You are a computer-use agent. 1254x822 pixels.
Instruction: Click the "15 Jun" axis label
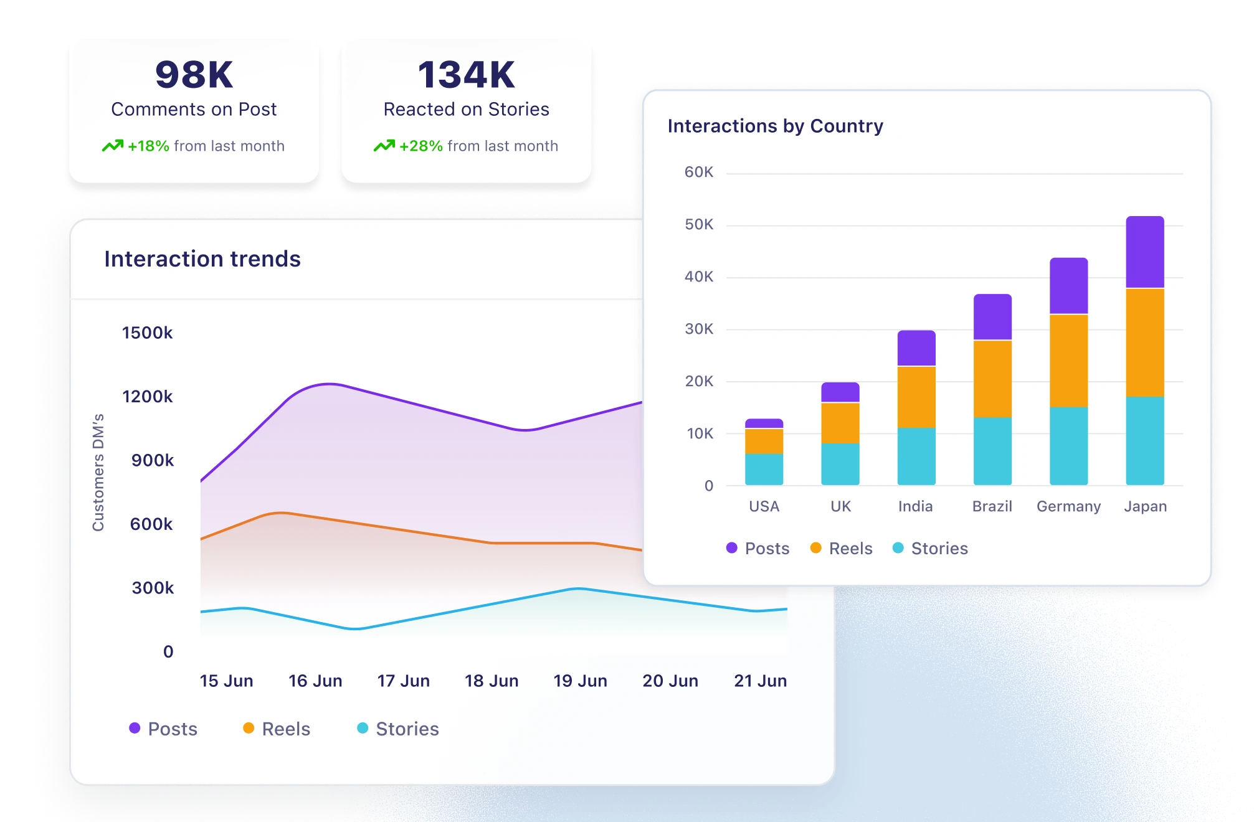click(x=227, y=681)
